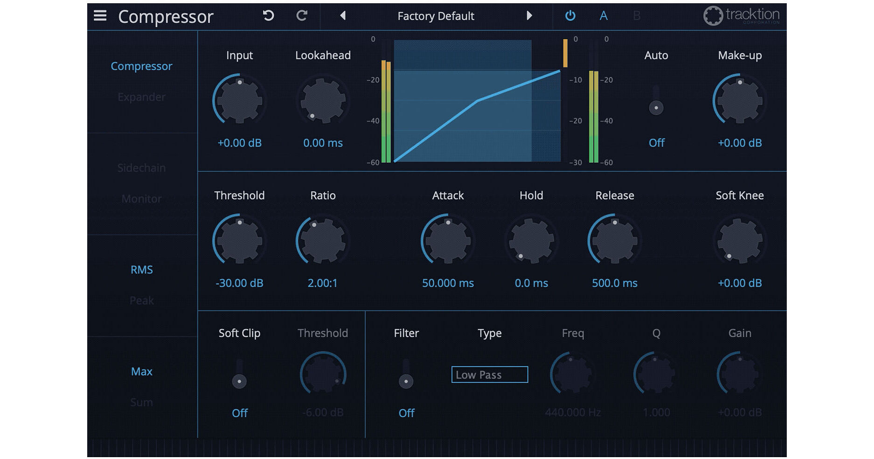Image resolution: width=874 pixels, height=459 pixels.
Task: Turn on the Soft Clip switch
Action: tap(240, 381)
